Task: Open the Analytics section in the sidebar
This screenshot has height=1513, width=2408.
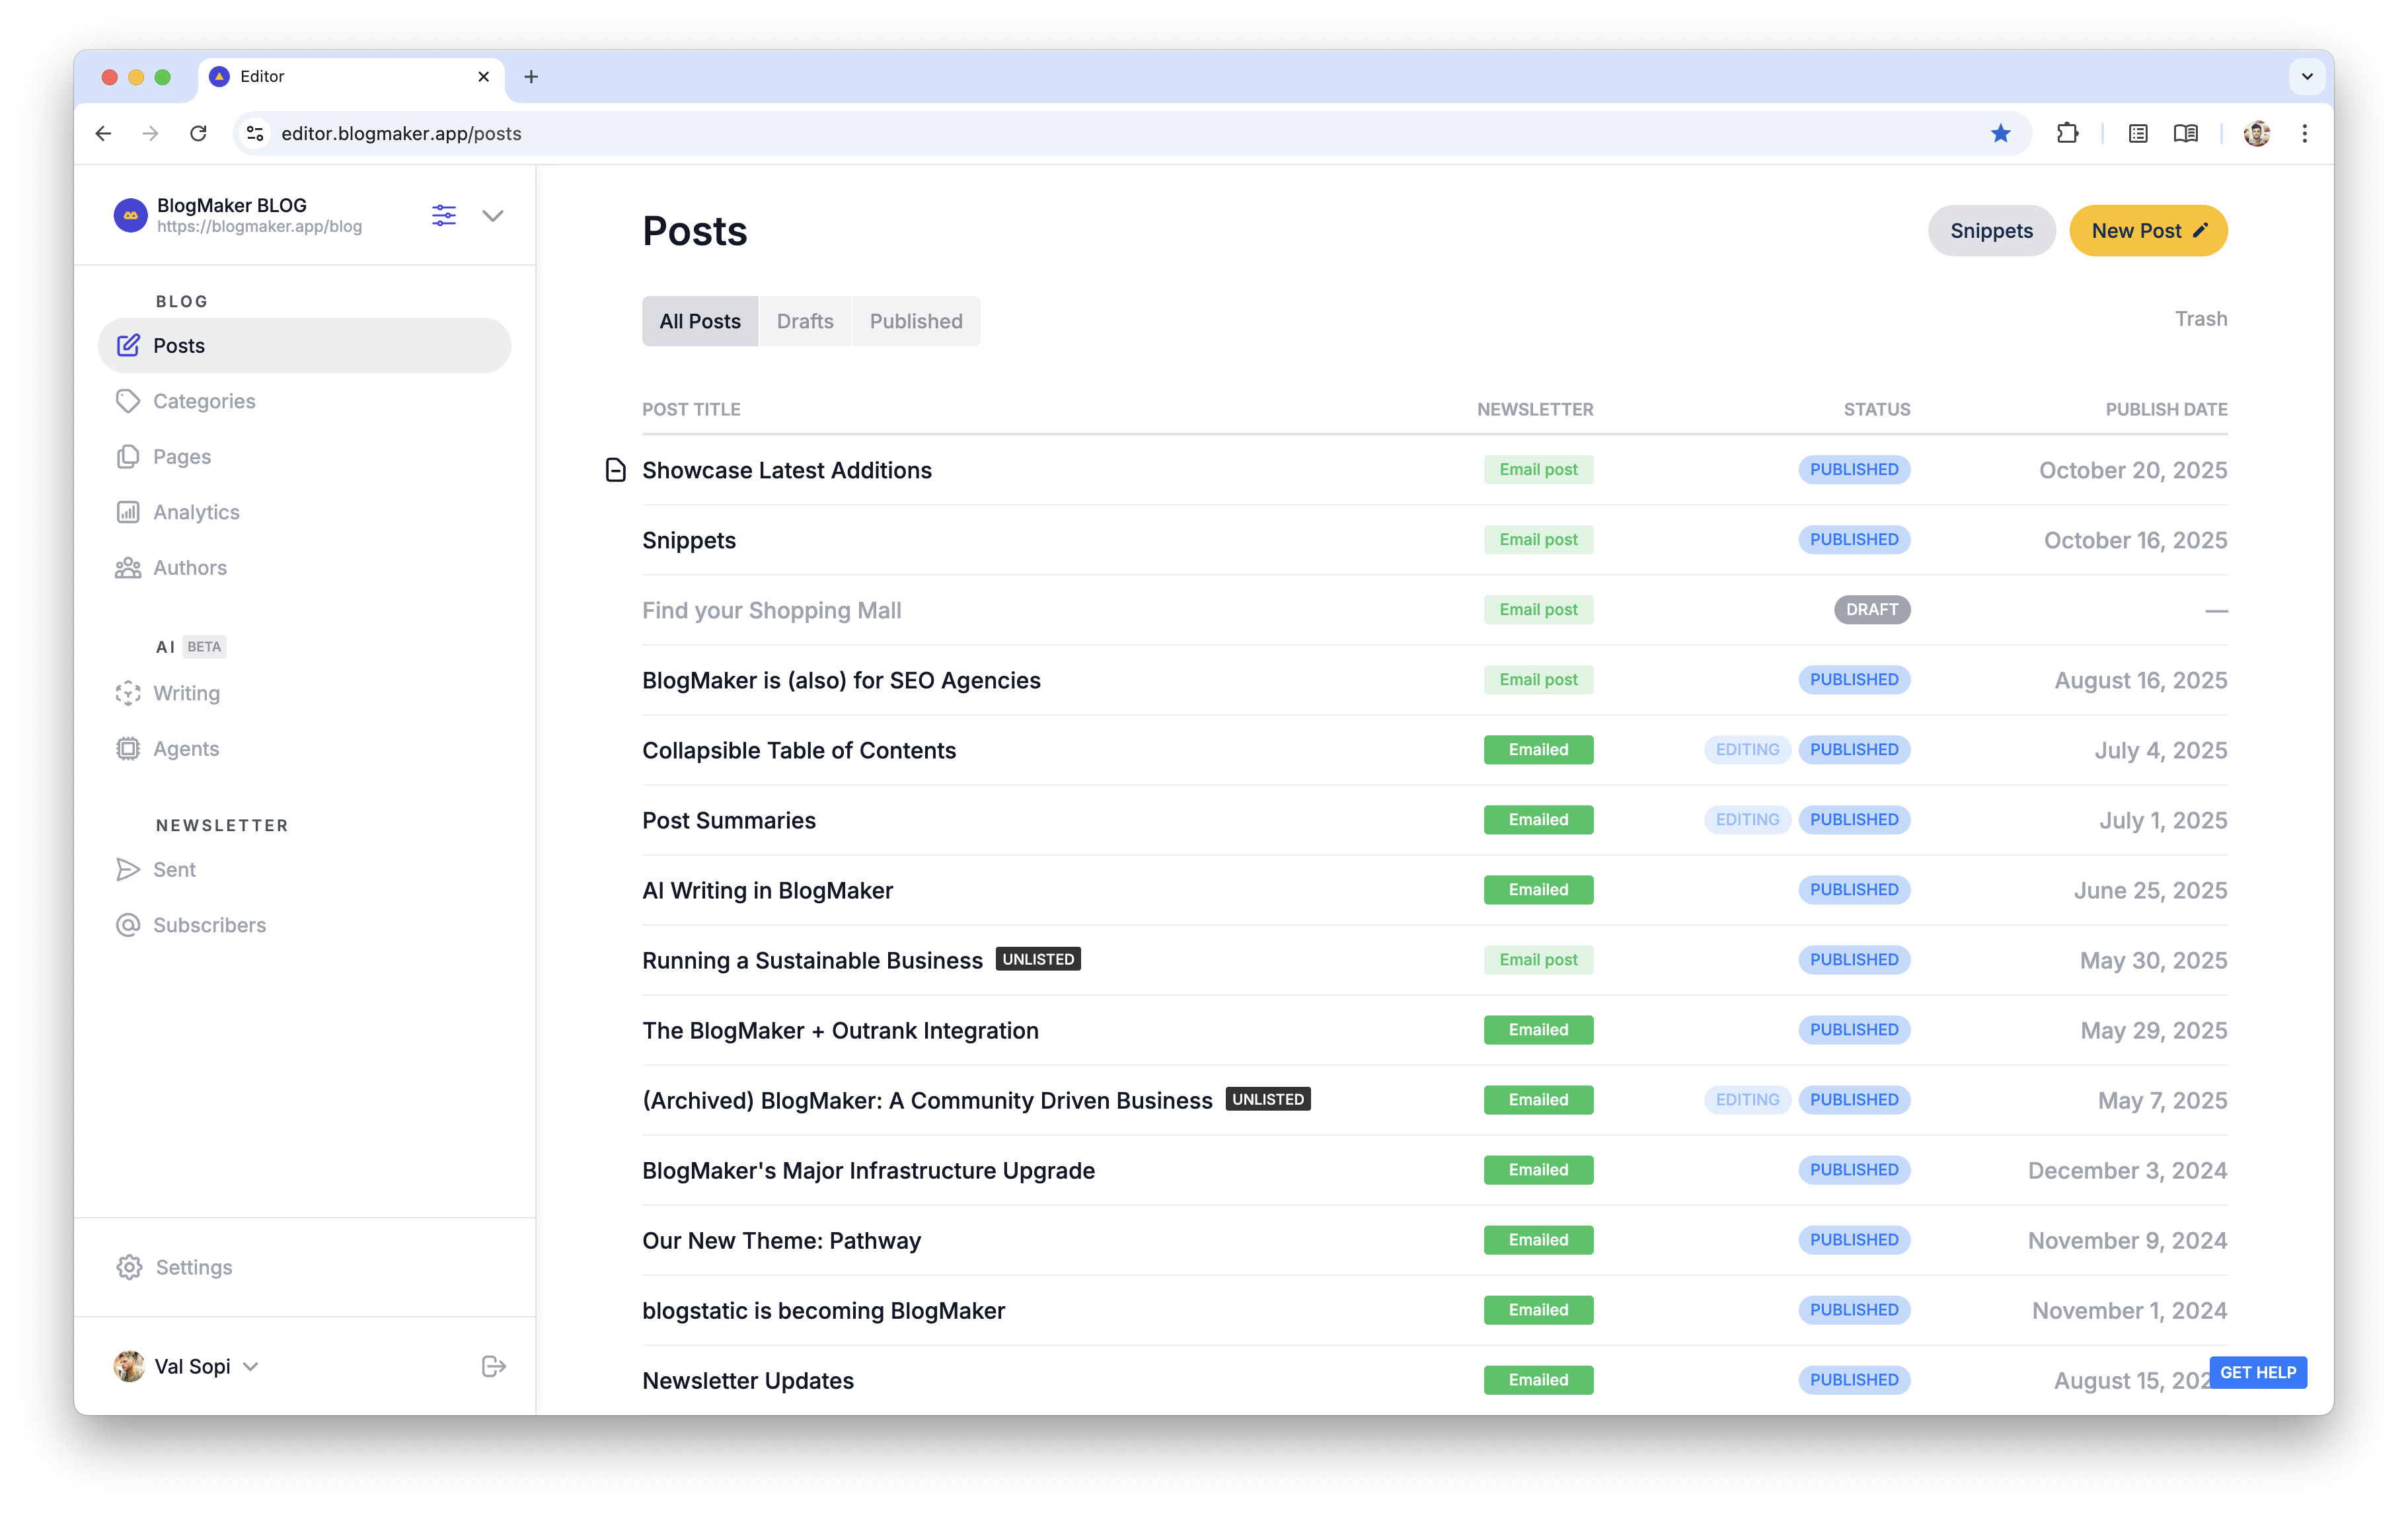Action: click(x=196, y=512)
